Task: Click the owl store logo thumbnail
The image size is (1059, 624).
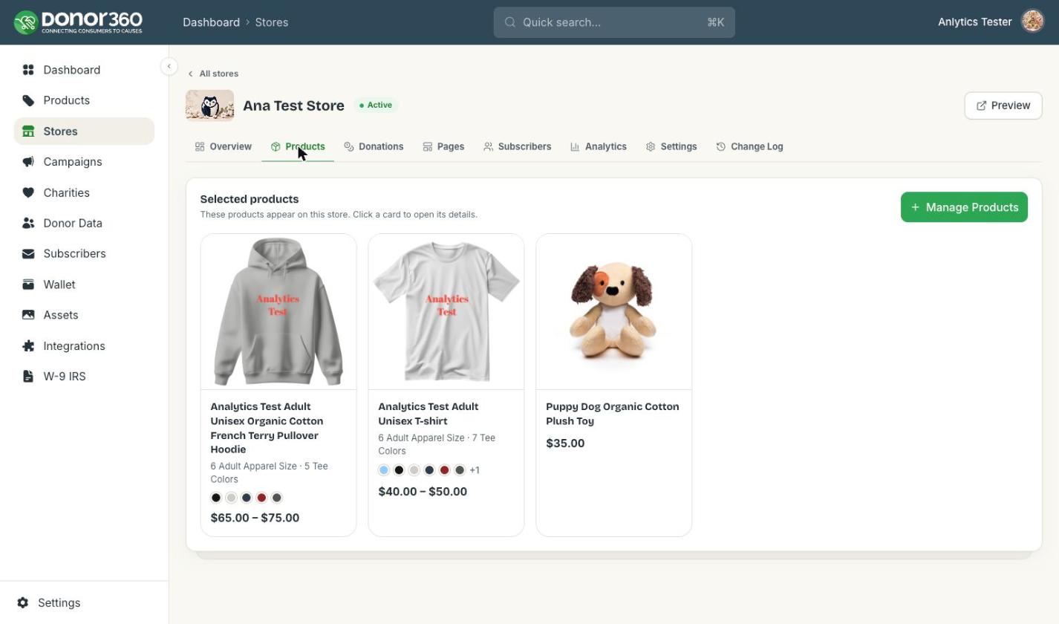Action: pyautogui.click(x=209, y=105)
